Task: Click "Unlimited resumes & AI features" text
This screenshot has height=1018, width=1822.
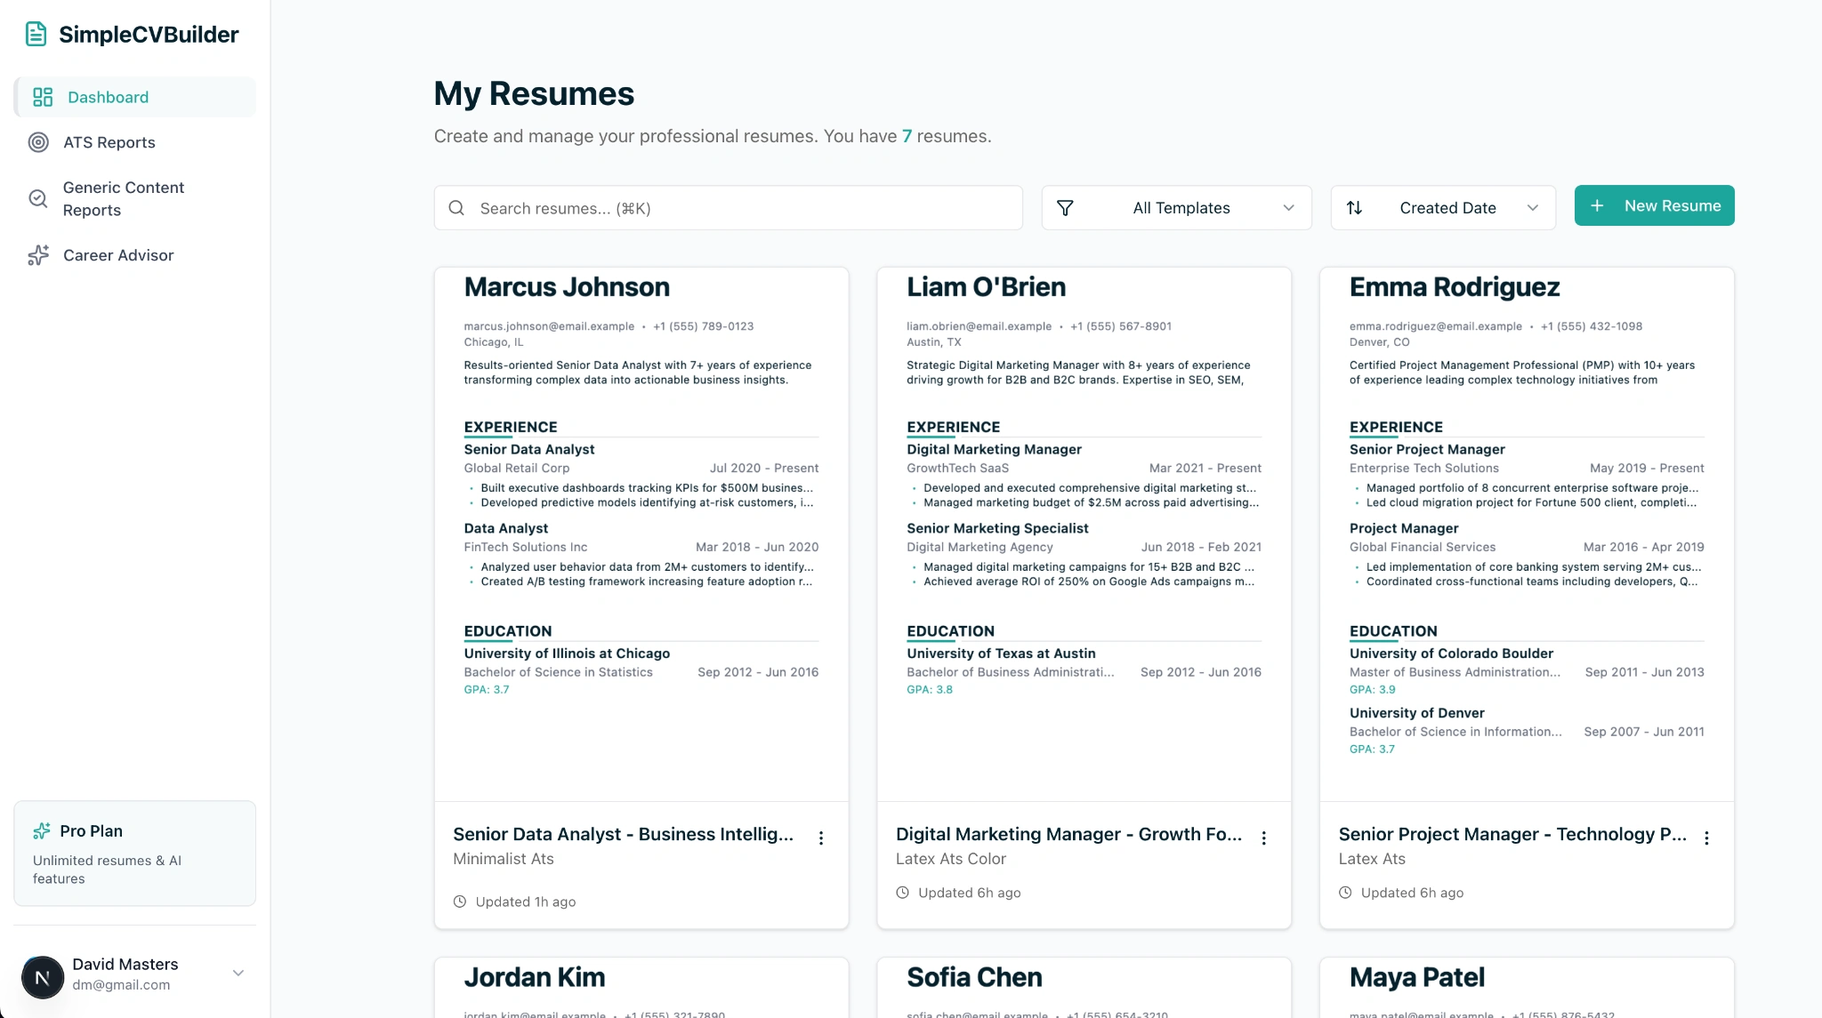Action: 107,870
